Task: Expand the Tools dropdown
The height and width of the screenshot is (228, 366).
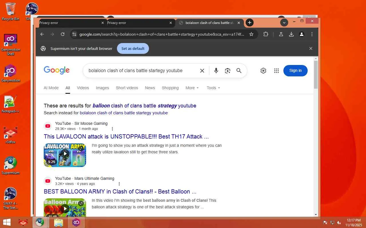Action: (x=213, y=88)
